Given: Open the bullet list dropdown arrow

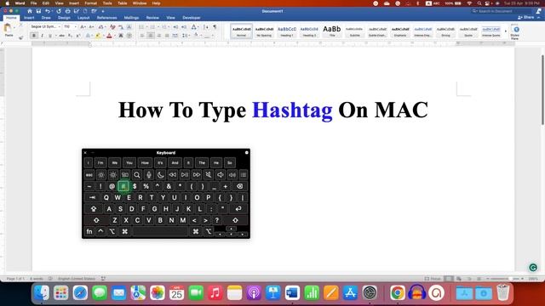Looking at the screenshot, I should point(147,26).
